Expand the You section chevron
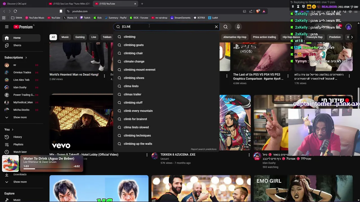The width and height of the screenshot is (360, 202). [x=12, y=130]
